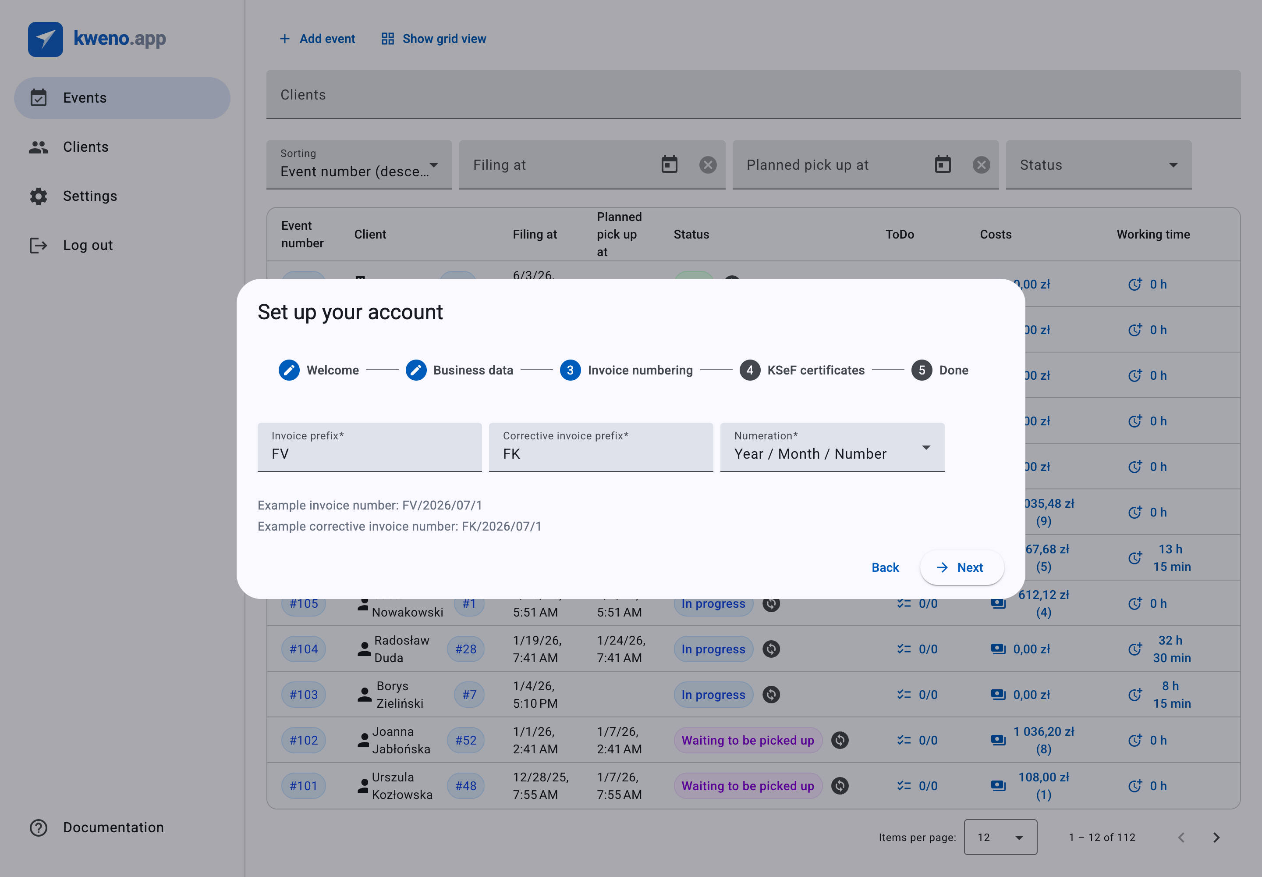The width and height of the screenshot is (1262, 877).
Task: Go to next page of events
Action: point(1216,837)
